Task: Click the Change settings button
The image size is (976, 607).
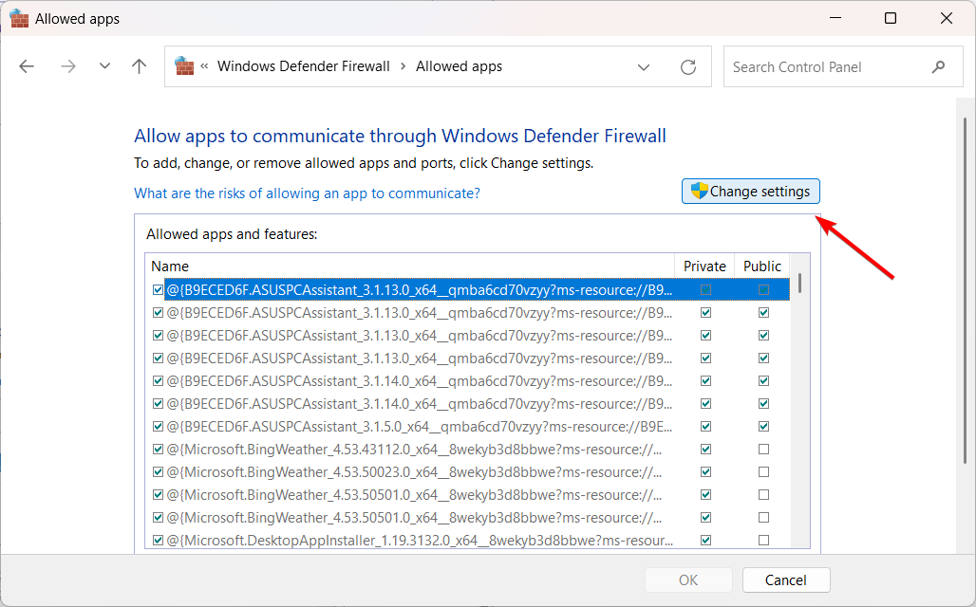Action: tap(750, 192)
